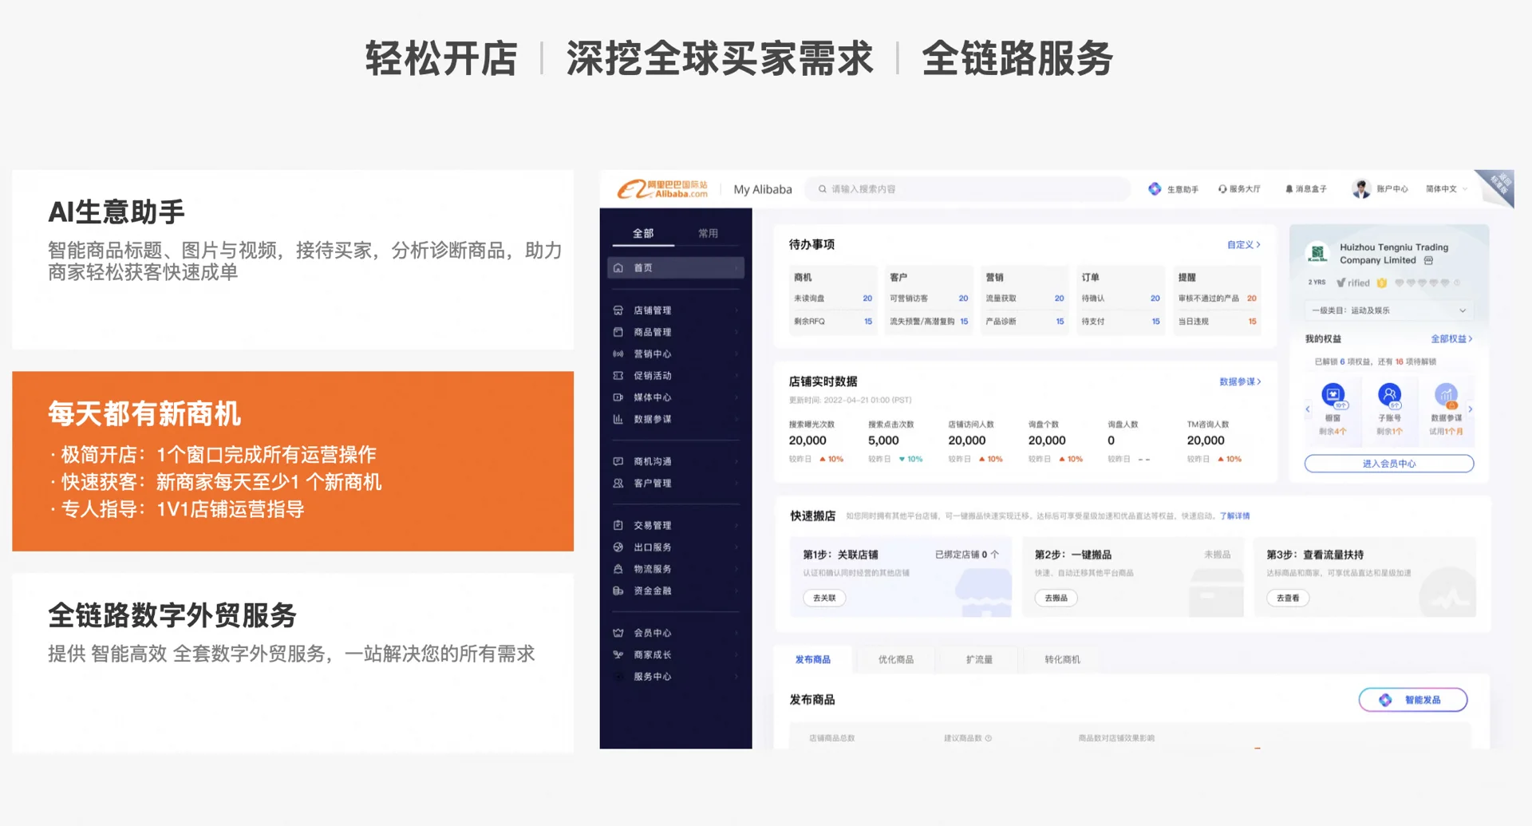Click the 去搬品 button
1532x826 pixels.
coord(1056,598)
